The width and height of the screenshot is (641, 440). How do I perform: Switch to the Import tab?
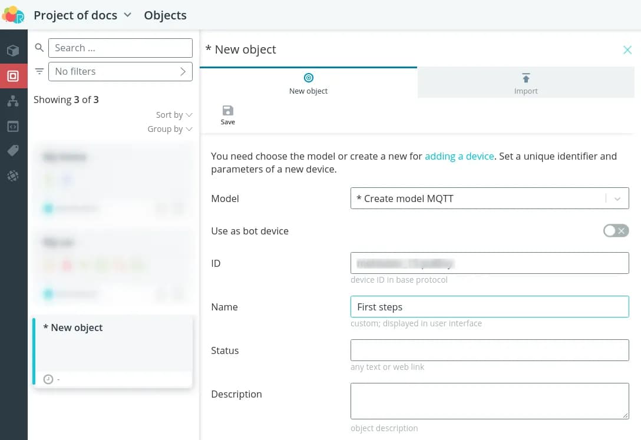[x=526, y=83]
